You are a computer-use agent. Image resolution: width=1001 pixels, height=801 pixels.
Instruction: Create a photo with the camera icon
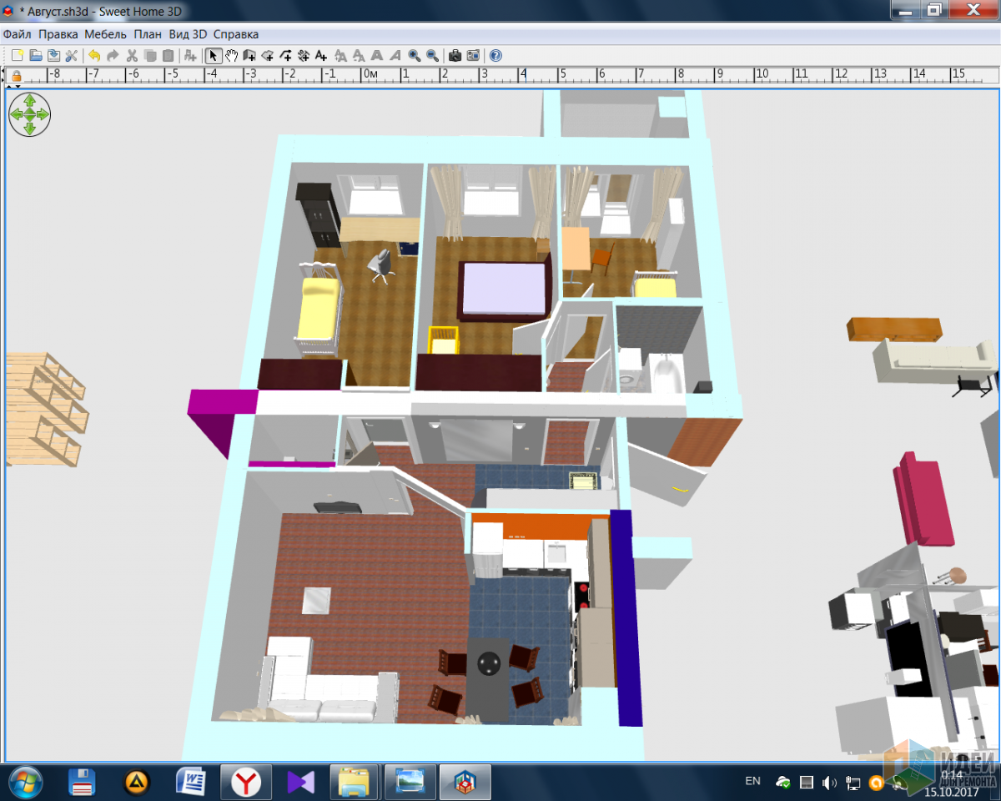pos(455,56)
